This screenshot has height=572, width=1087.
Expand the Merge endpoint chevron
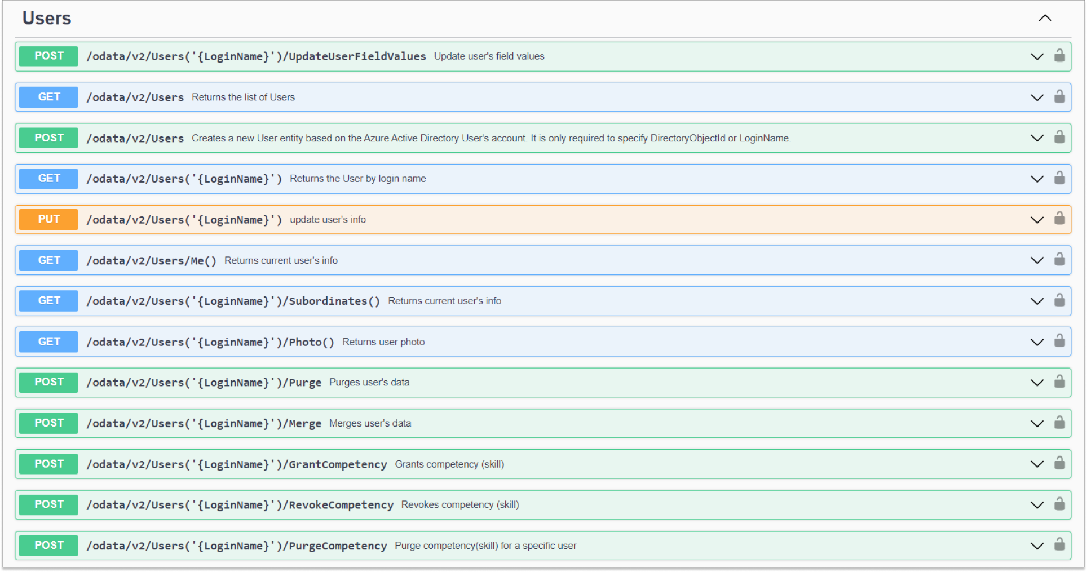click(x=1037, y=423)
